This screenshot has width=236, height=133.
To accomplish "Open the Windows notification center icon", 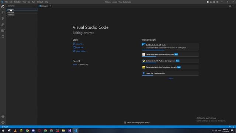I will tap(232, 130).
